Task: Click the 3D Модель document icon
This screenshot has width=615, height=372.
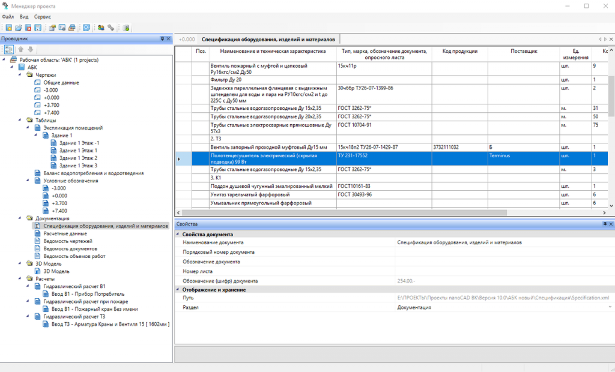Action: pyautogui.click(x=38, y=271)
